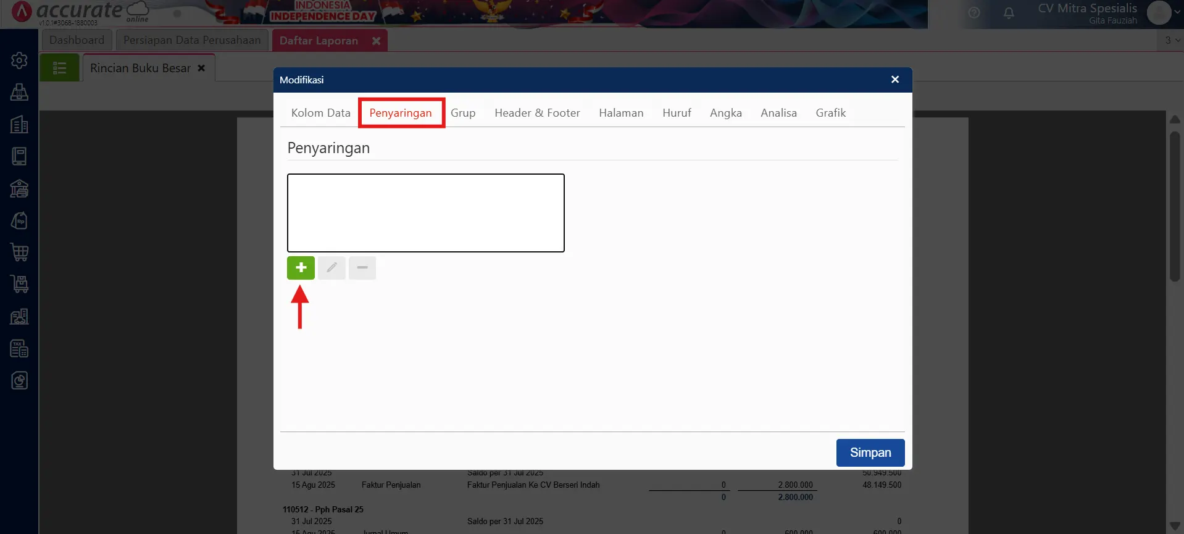
Task: Open the reports chart icon in sidebar
Action: pyautogui.click(x=19, y=380)
